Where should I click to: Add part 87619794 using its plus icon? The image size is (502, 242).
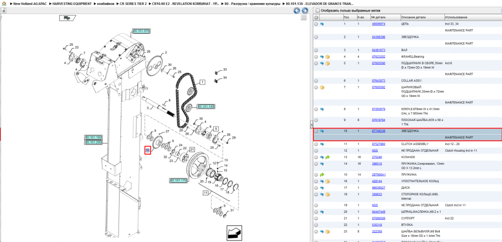(x=316, y=120)
